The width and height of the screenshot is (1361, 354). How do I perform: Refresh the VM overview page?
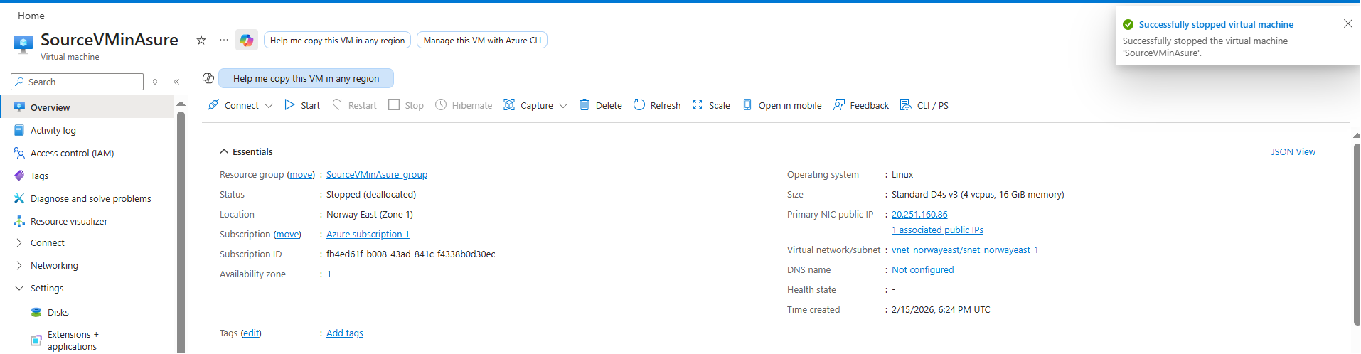click(x=656, y=105)
